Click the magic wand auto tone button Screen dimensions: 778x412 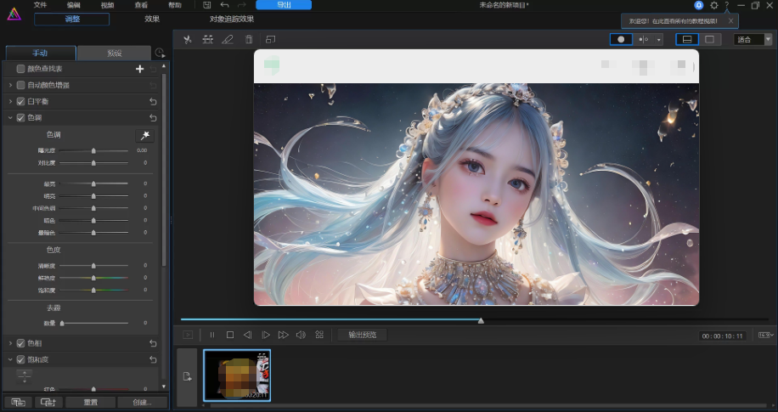(144, 135)
